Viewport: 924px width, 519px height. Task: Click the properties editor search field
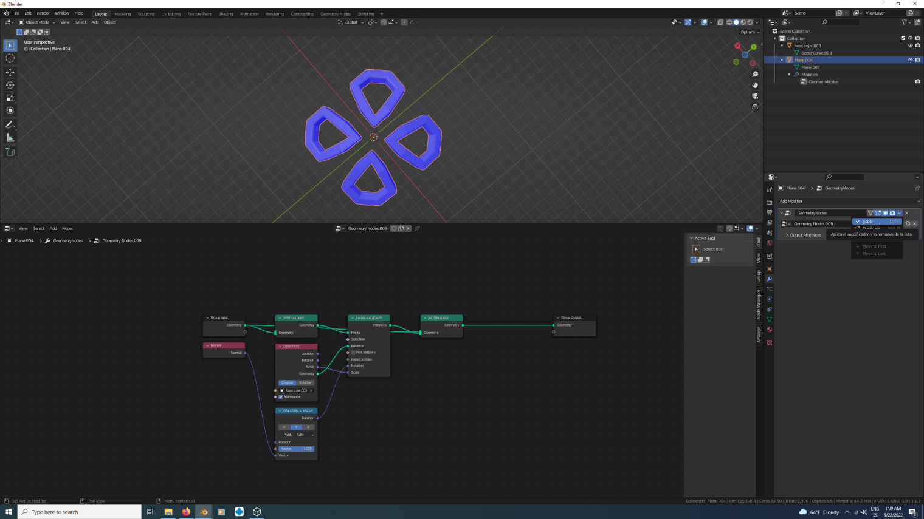click(x=844, y=177)
